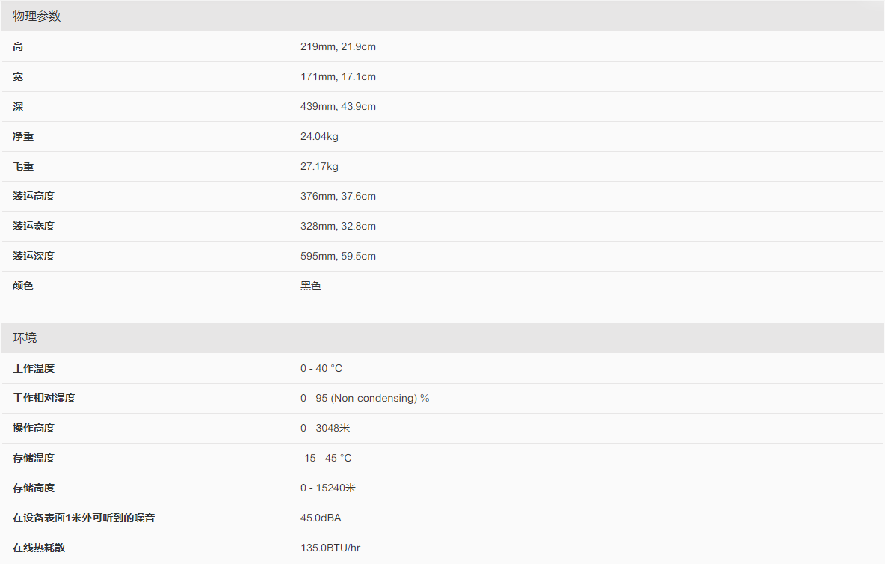Click the 净重 row label
Image resolution: width=885 pixels, height=564 pixels.
pyautogui.click(x=23, y=136)
